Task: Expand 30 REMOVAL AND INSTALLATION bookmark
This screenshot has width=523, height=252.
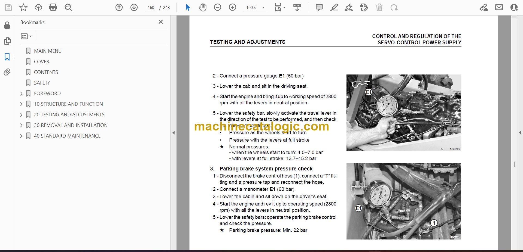Action: (21, 125)
